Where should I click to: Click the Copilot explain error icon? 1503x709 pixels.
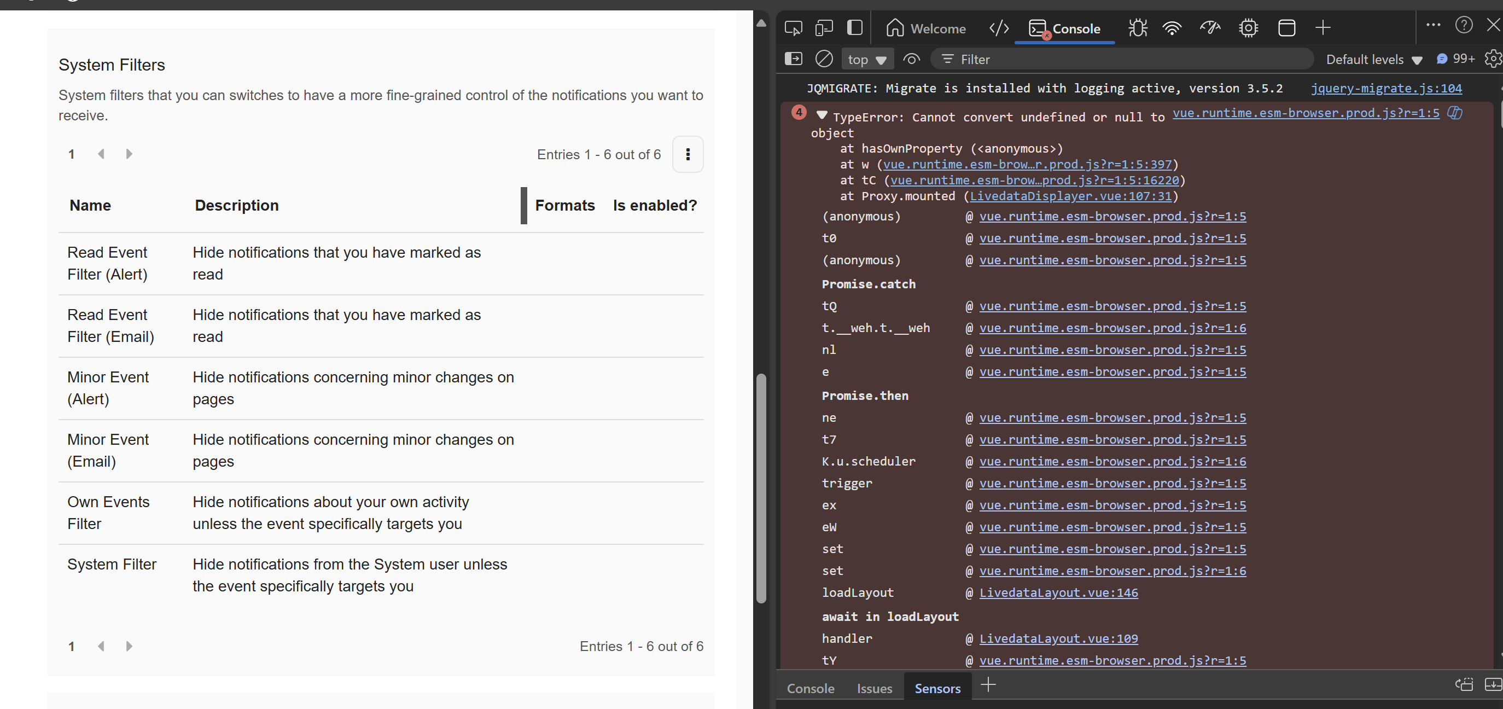tap(1454, 113)
